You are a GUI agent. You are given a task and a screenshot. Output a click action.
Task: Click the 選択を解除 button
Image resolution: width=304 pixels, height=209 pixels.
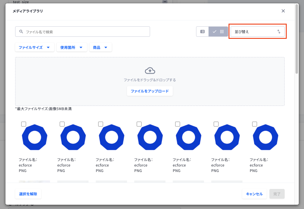(28, 194)
